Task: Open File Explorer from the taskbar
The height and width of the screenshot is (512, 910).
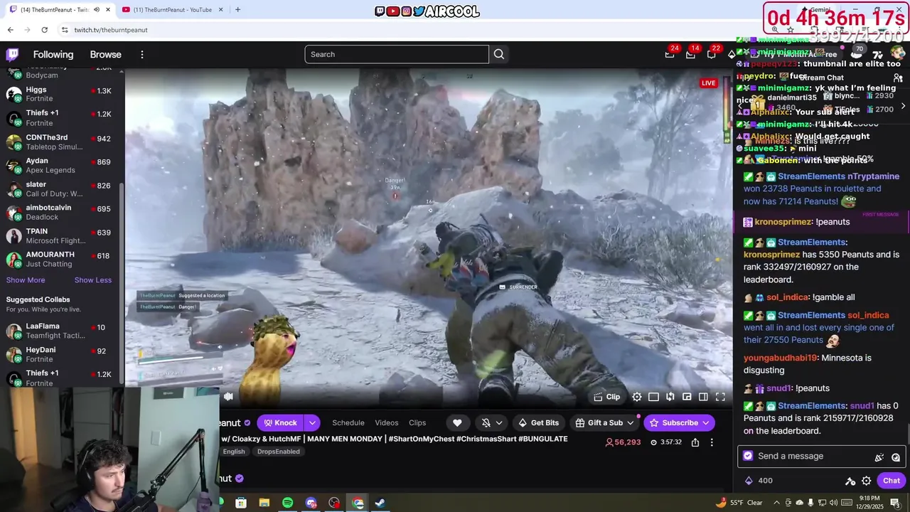Action: 264,503
